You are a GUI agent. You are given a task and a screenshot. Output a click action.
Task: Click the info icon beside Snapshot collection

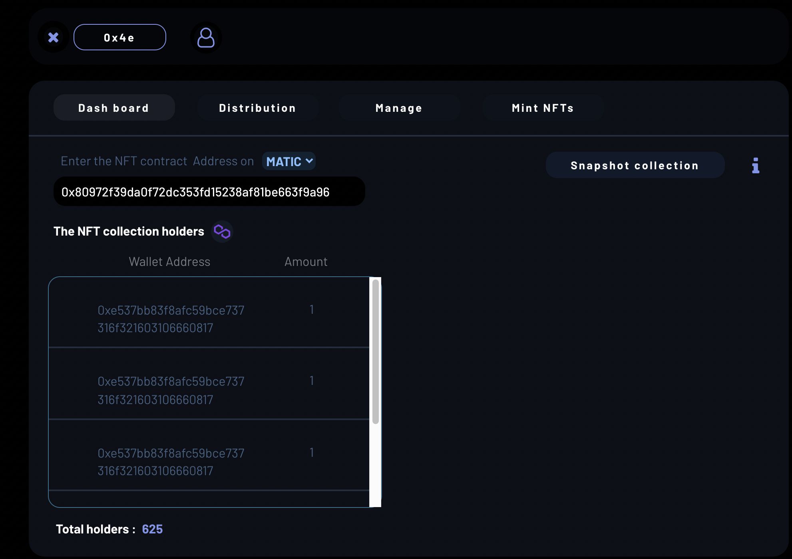click(x=755, y=165)
